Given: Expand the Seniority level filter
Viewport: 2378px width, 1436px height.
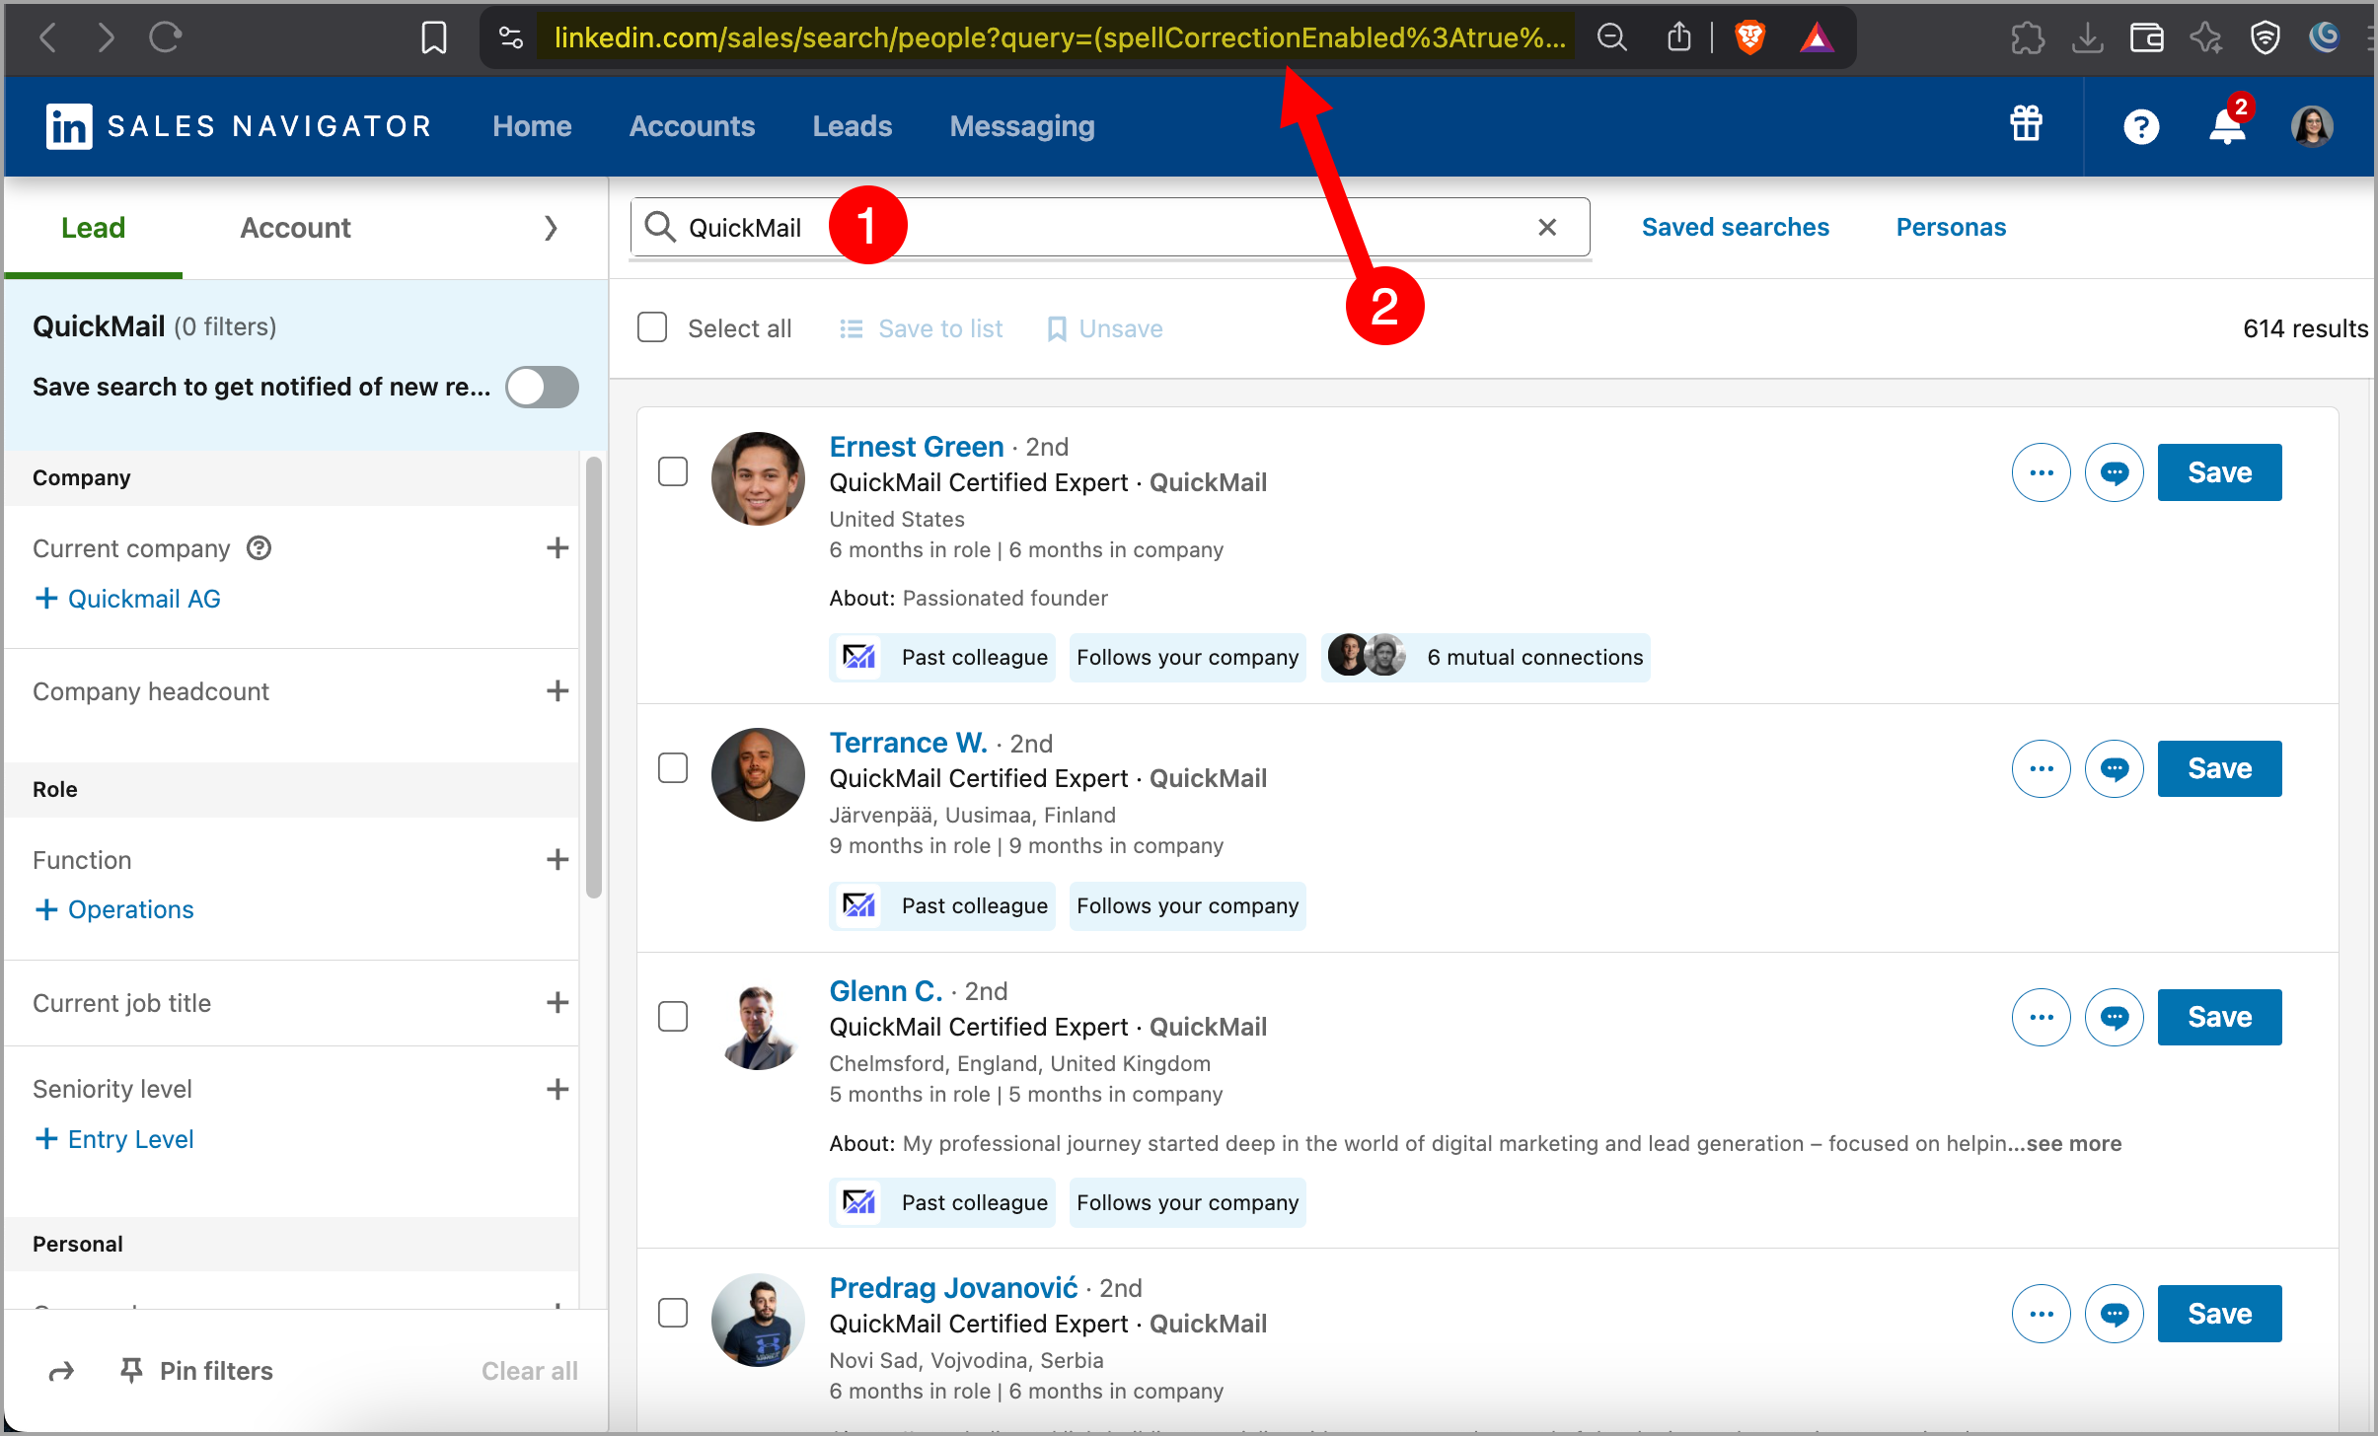Looking at the screenshot, I should [557, 1089].
